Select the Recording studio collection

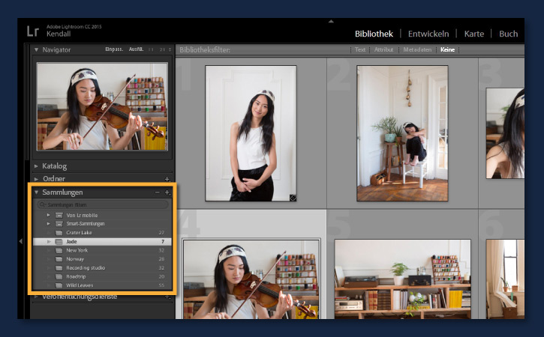(102, 268)
